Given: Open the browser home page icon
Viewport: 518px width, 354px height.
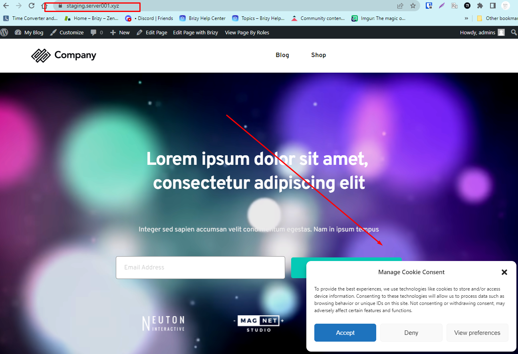Looking at the screenshot, I should [x=44, y=6].
